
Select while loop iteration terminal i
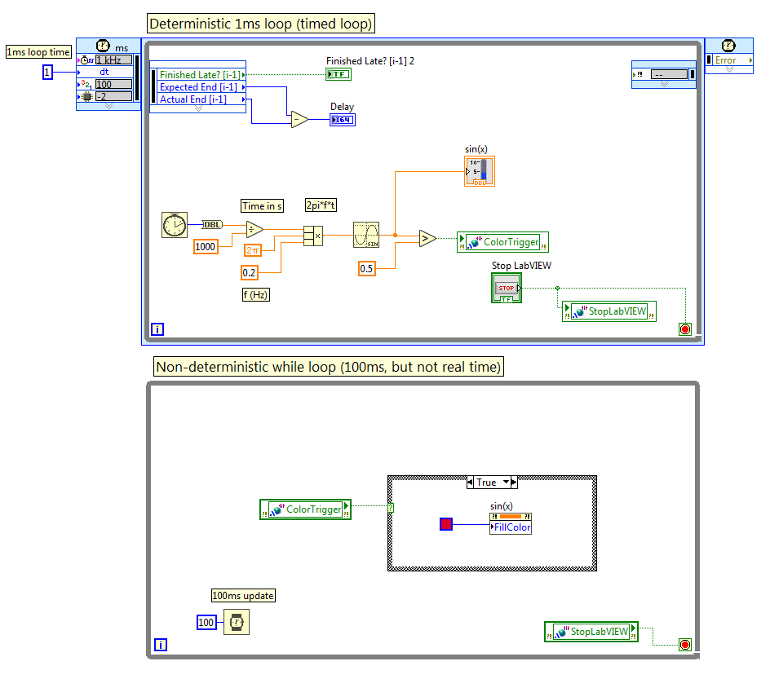click(x=161, y=645)
